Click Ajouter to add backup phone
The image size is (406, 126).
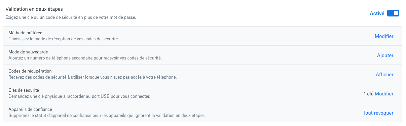385,55
